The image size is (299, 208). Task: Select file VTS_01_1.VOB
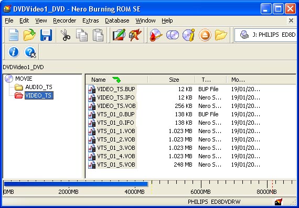[116, 131]
